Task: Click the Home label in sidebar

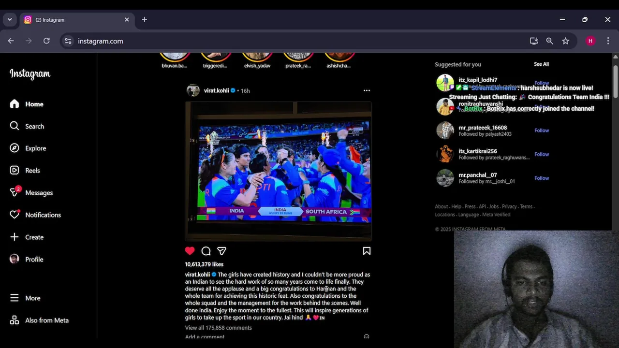Action: point(34,104)
